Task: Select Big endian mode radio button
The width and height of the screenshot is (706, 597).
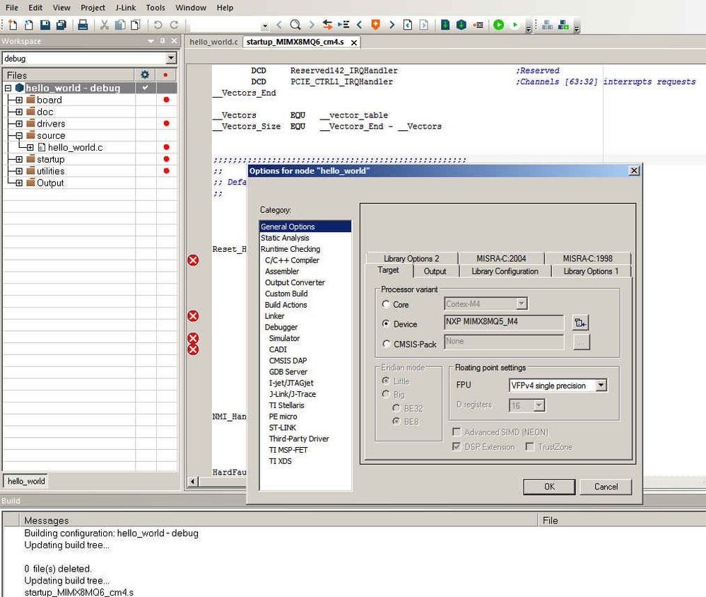Action: click(x=386, y=394)
